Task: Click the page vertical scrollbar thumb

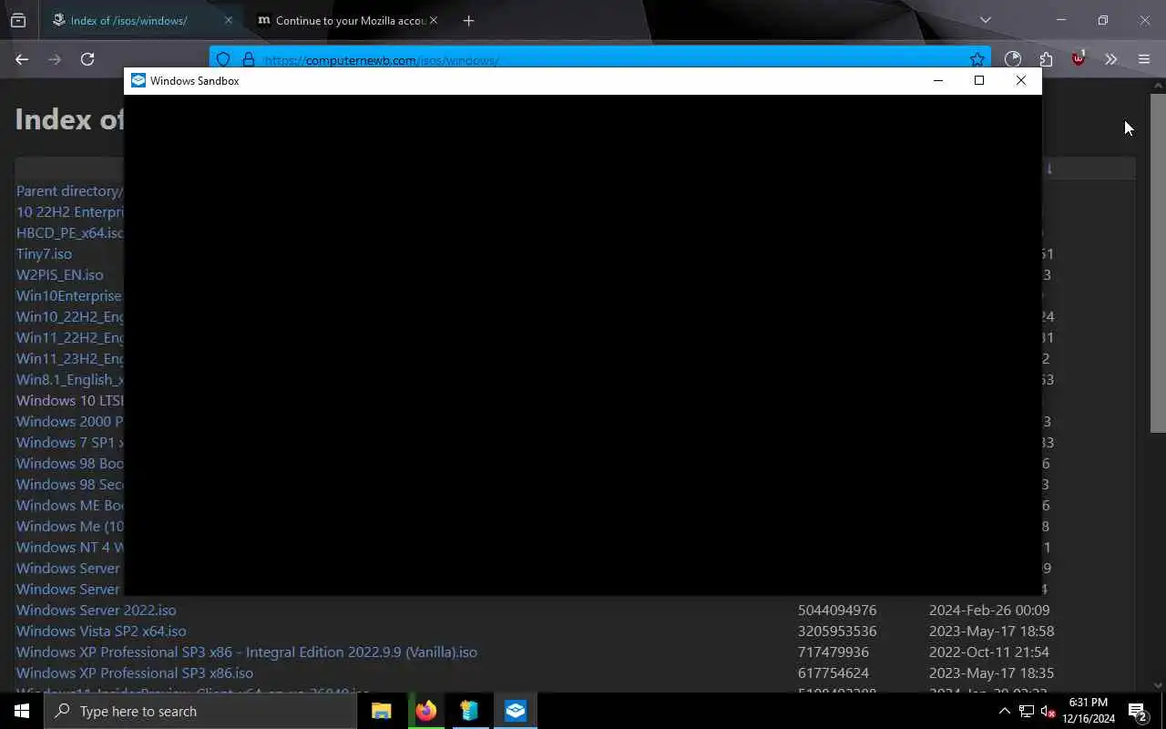Action: (x=1158, y=262)
